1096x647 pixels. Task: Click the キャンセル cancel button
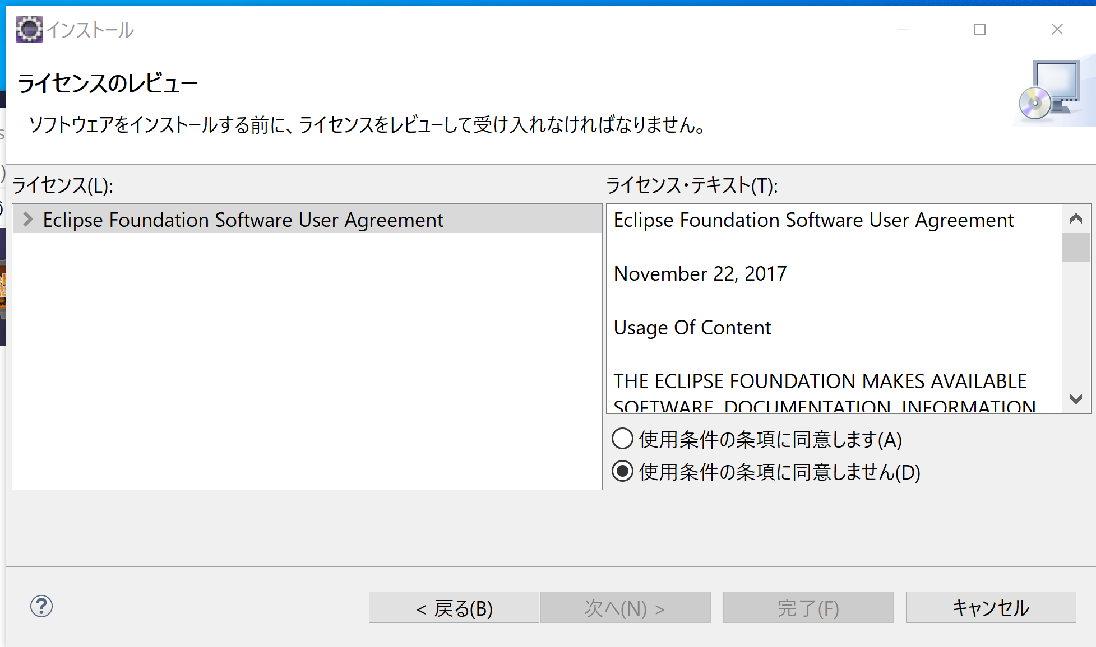(x=991, y=608)
